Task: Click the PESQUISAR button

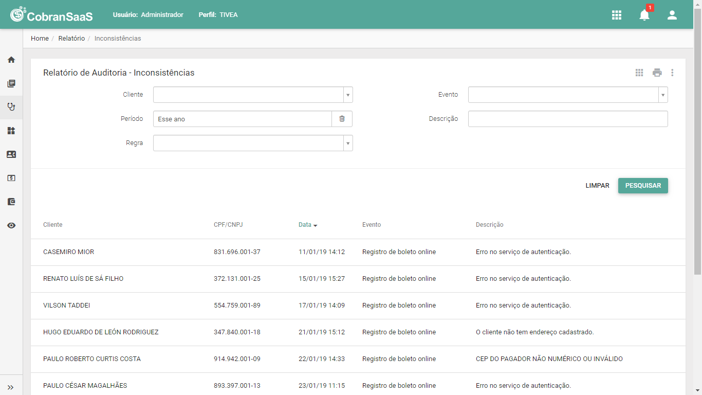Action: tap(643, 186)
